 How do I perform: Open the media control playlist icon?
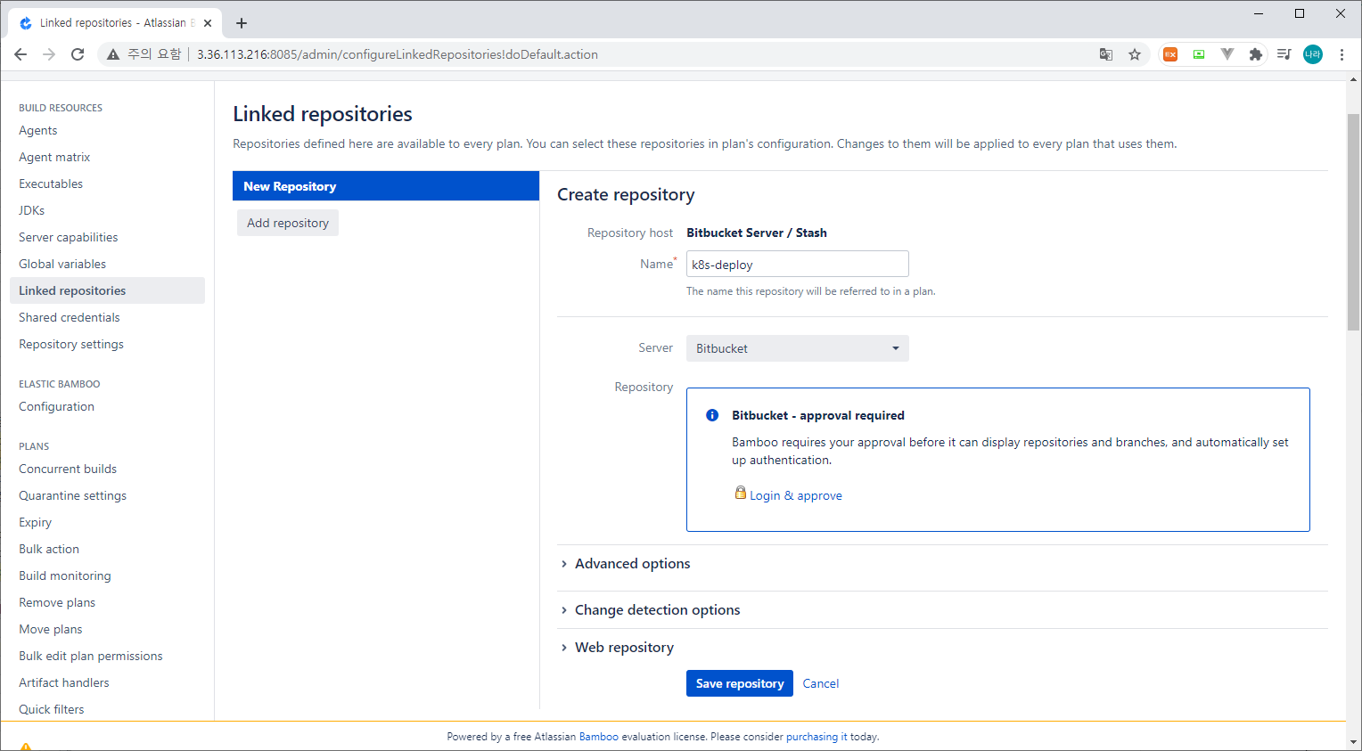point(1284,54)
